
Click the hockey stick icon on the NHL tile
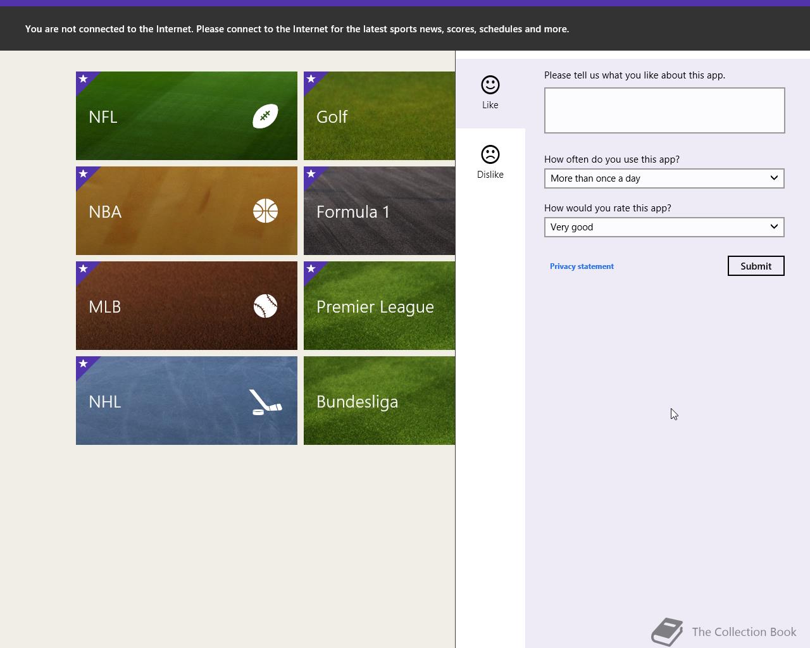[x=265, y=402]
